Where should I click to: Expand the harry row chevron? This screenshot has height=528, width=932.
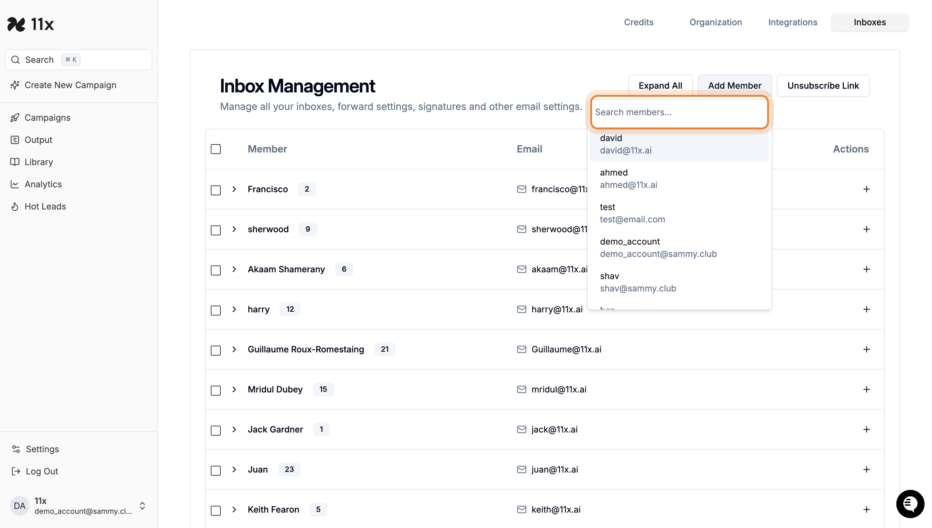(x=234, y=309)
